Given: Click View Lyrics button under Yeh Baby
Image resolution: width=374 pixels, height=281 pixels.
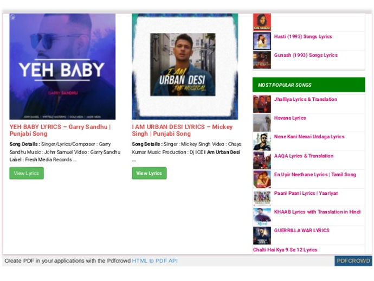Looking at the screenshot, I should [x=27, y=173].
